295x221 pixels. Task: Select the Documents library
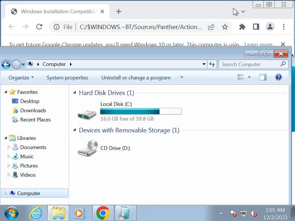coord(33,147)
